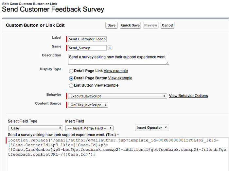Open the Behavior dropdown showing Execute JavaScript
Image resolution: width=229 pixels, height=171 pixels.
(117, 96)
